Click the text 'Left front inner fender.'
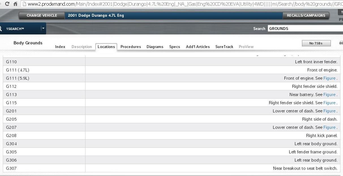Viewport: 343px width, 176px height. pyautogui.click(x=316, y=62)
